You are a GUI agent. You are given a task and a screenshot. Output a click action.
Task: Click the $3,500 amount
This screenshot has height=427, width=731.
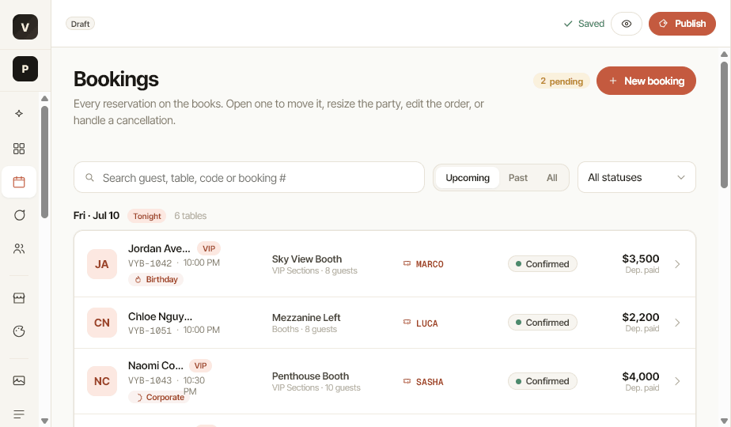point(641,259)
